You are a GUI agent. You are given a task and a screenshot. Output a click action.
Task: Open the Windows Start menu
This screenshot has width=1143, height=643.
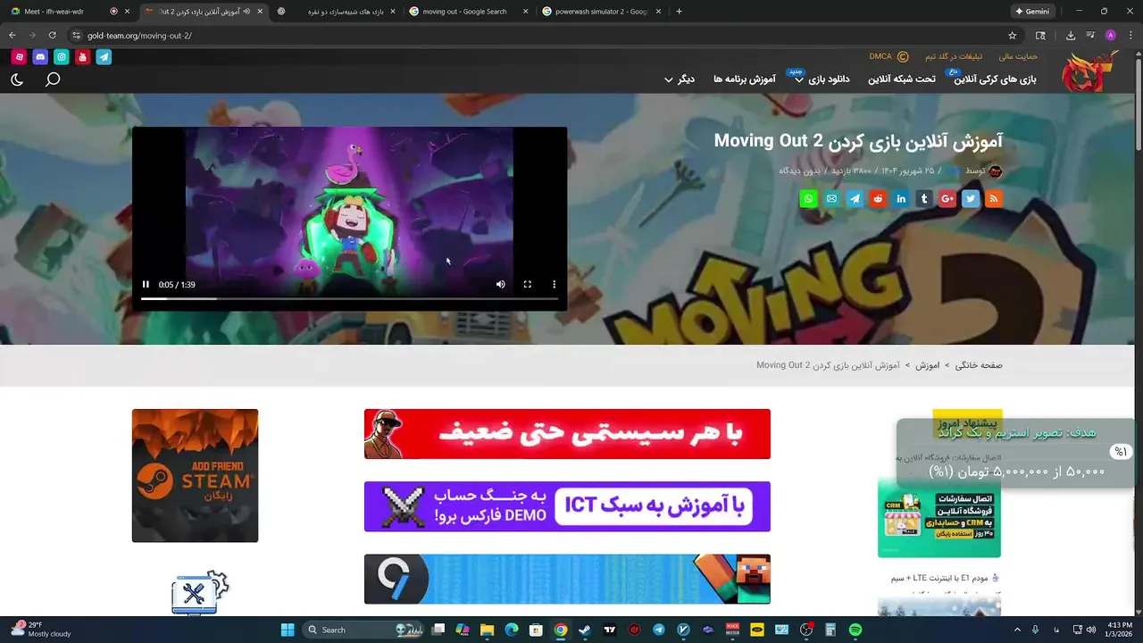coord(288,630)
